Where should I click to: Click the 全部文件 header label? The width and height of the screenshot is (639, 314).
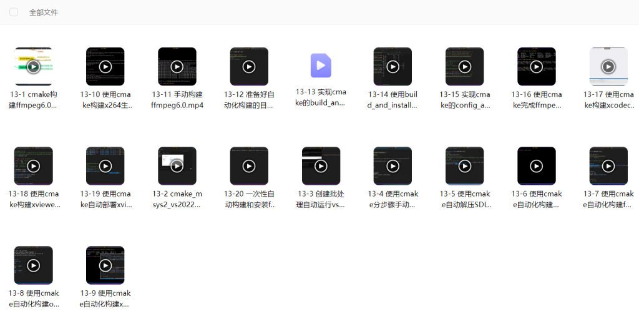(43, 12)
